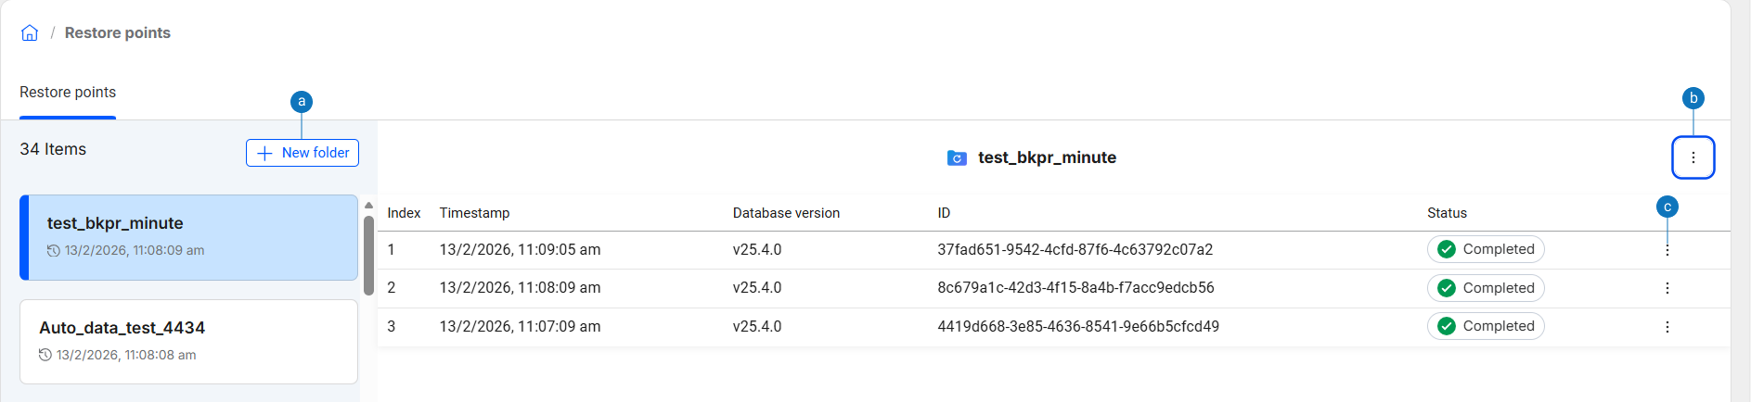Select restore point ID 4419d668-3e85-4636-8541-9e66b5cfcd49
Image resolution: width=1751 pixels, height=402 pixels.
coord(1078,327)
